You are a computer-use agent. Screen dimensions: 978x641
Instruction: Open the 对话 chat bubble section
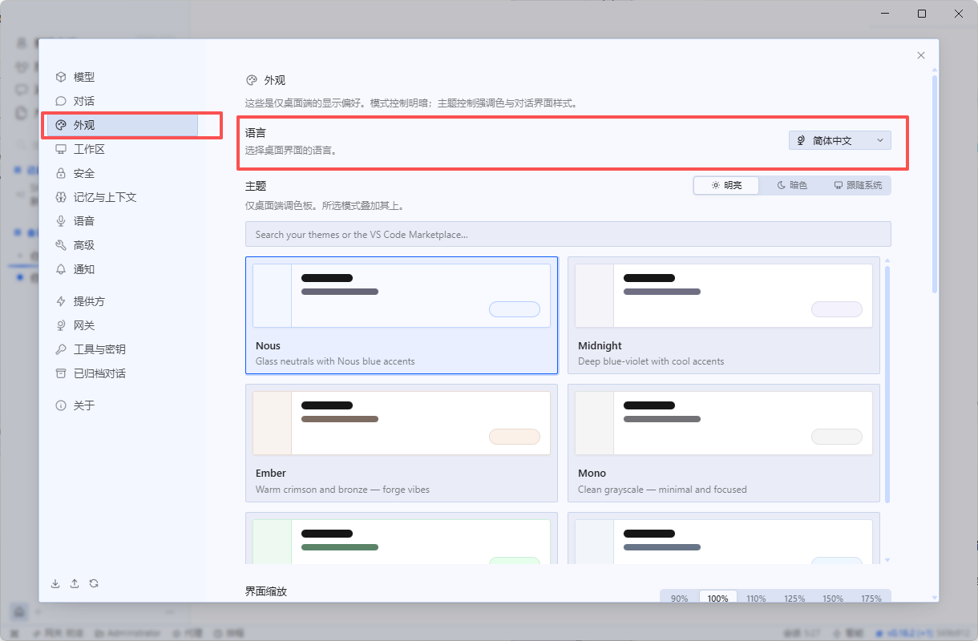pos(61,101)
